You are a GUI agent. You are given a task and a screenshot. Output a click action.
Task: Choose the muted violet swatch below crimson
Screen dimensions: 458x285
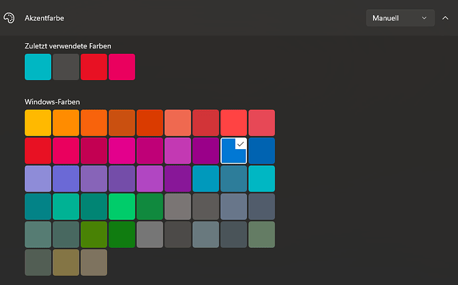[x=94, y=179]
